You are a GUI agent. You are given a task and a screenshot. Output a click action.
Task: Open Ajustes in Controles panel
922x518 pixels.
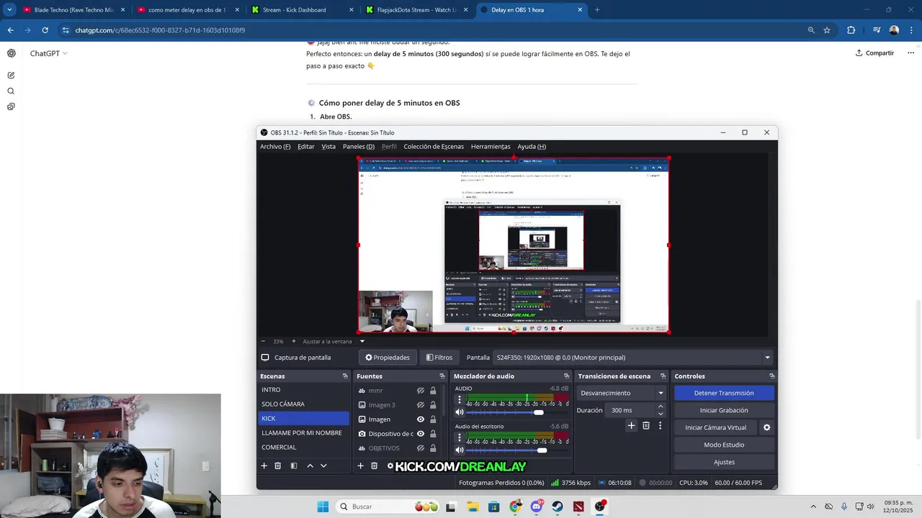[x=724, y=462]
